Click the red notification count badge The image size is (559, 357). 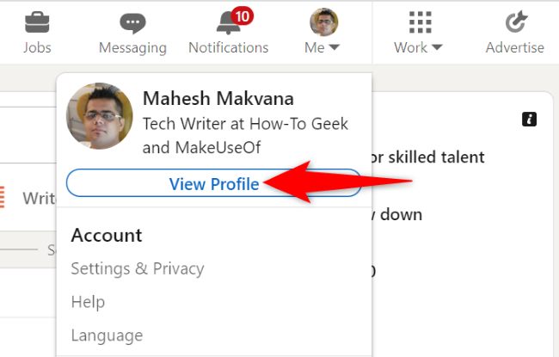[x=242, y=15]
